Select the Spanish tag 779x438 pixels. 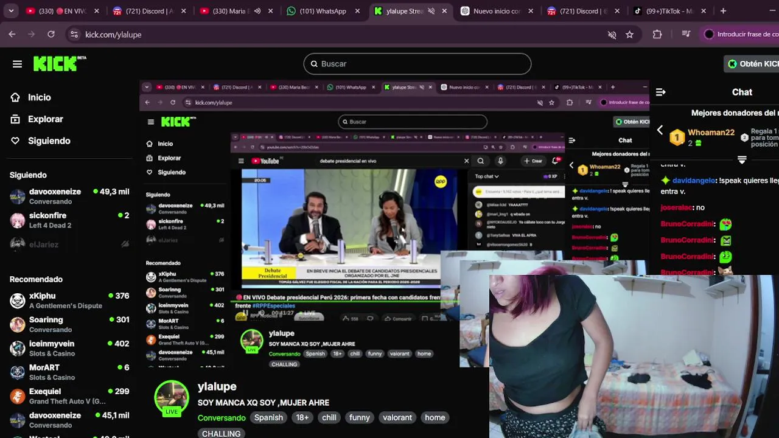coord(268,417)
